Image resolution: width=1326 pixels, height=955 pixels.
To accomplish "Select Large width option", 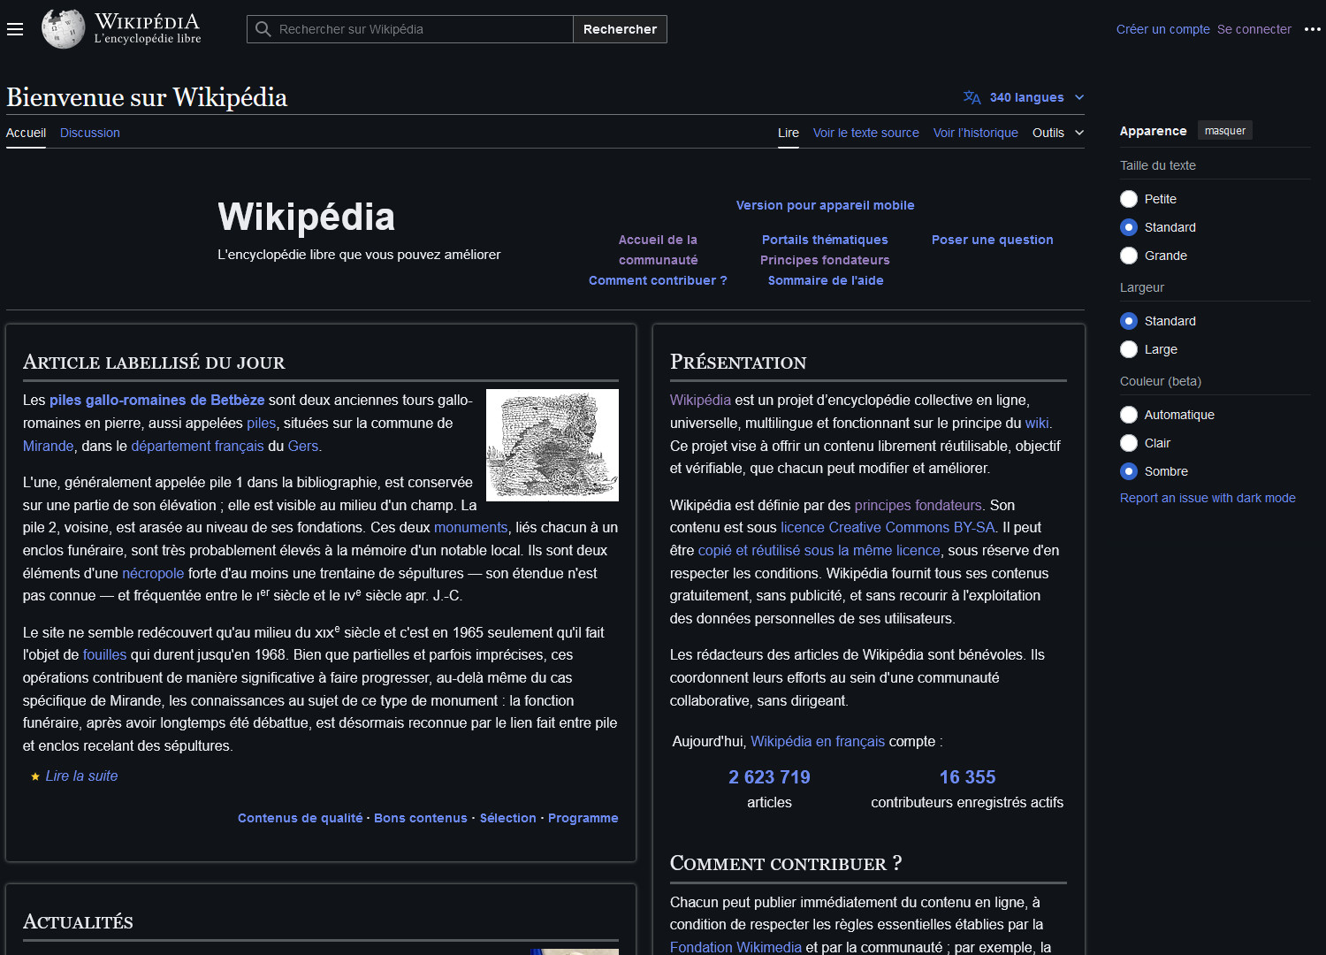I will coord(1129,349).
